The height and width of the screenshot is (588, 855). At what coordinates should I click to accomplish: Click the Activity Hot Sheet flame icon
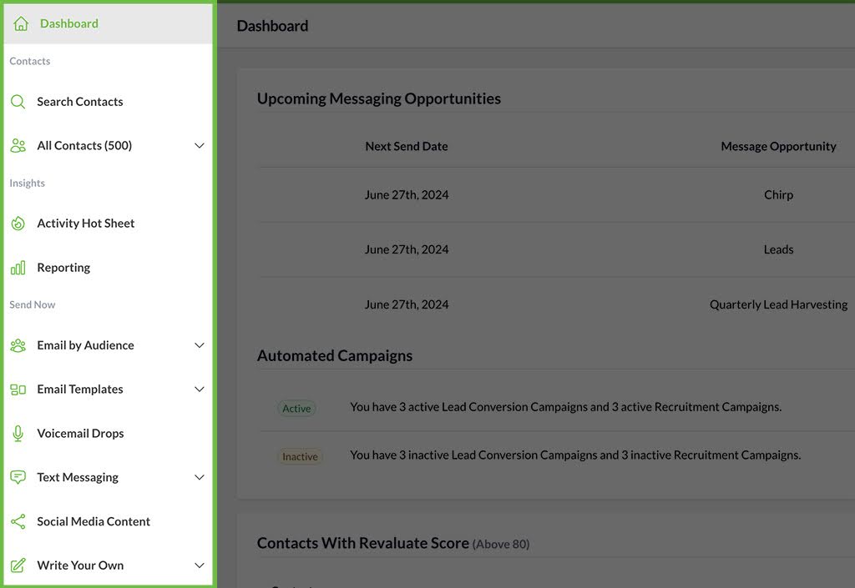(18, 224)
